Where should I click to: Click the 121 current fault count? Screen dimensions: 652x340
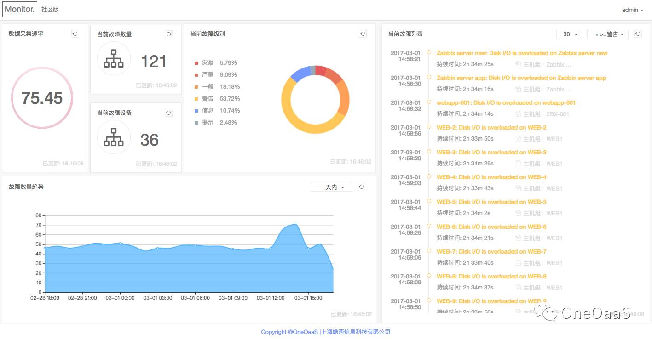[154, 62]
